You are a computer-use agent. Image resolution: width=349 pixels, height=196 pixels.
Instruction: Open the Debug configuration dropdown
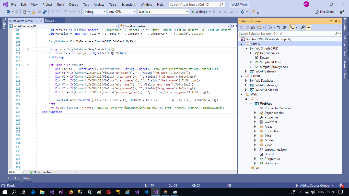(104, 12)
